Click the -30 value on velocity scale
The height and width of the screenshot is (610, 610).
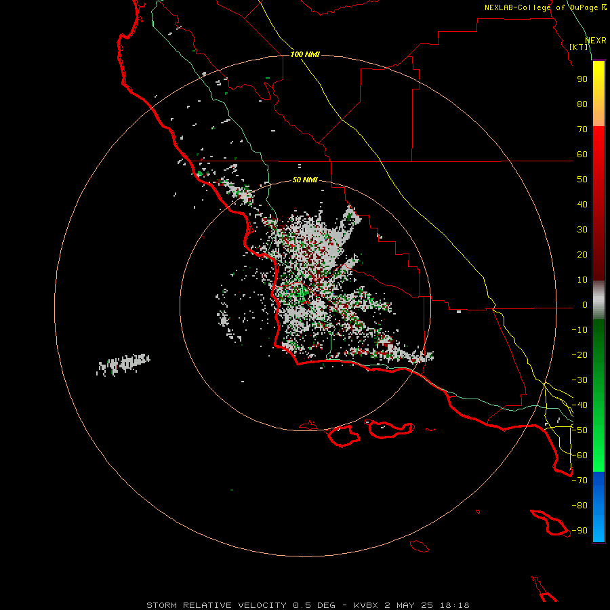point(579,380)
